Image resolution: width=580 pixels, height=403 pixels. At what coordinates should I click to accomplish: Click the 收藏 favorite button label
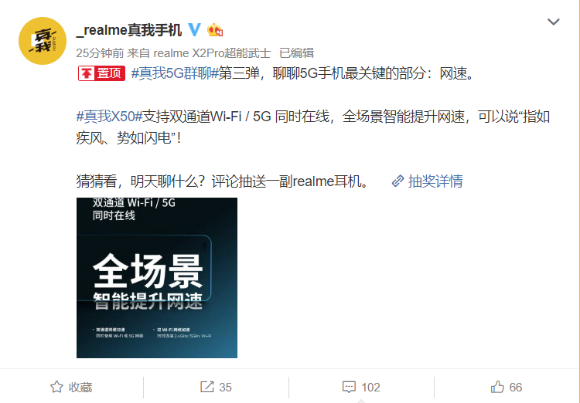[x=80, y=387]
